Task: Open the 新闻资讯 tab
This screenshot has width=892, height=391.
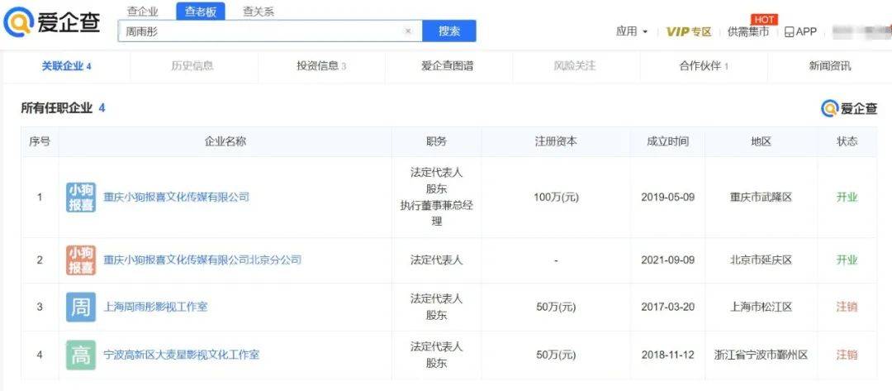Action: coord(830,66)
